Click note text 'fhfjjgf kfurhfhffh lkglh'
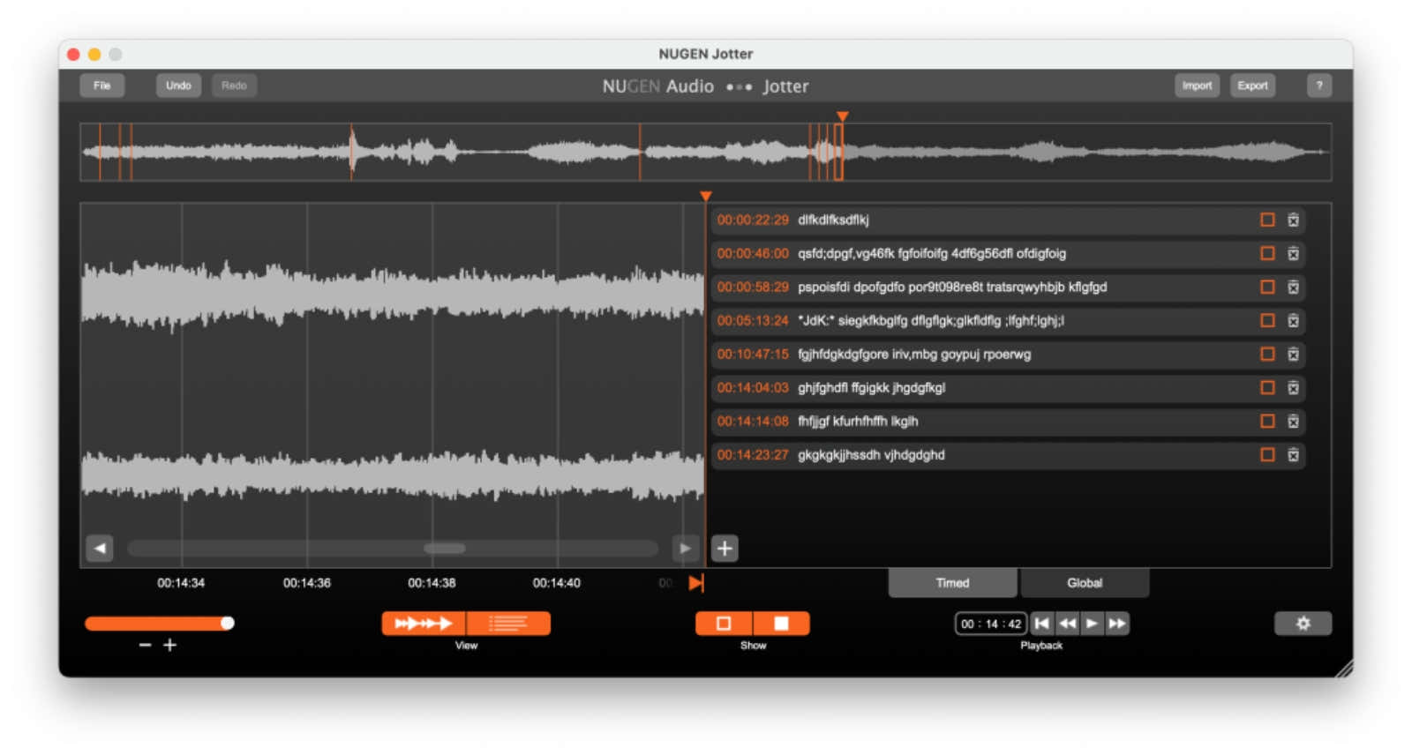The height and width of the screenshot is (755, 1412). coord(858,421)
